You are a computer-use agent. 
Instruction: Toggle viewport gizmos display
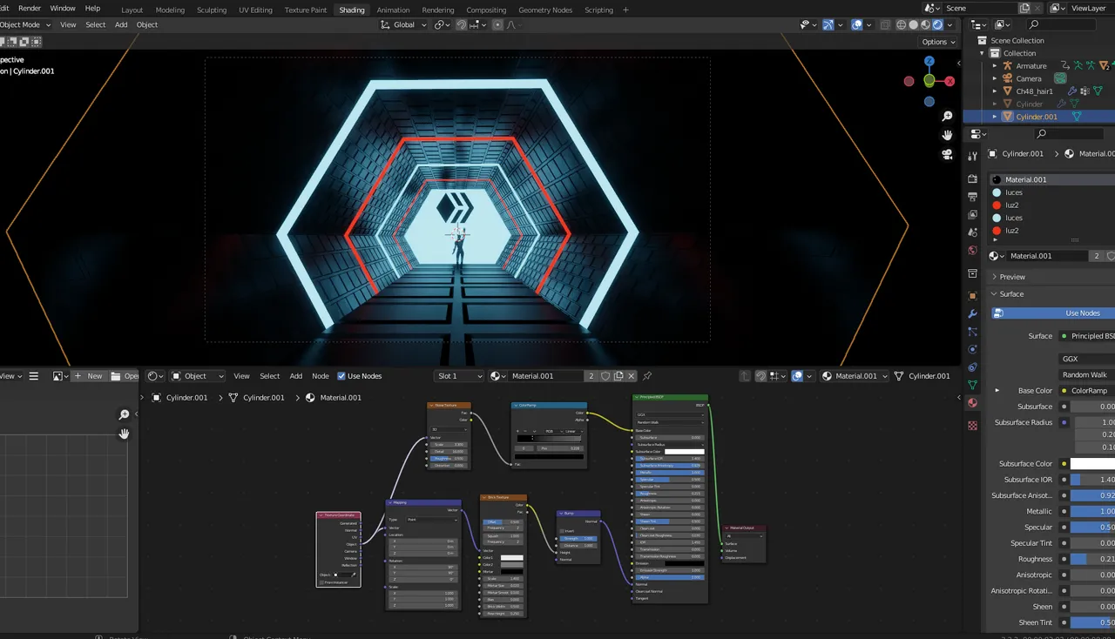(x=828, y=25)
